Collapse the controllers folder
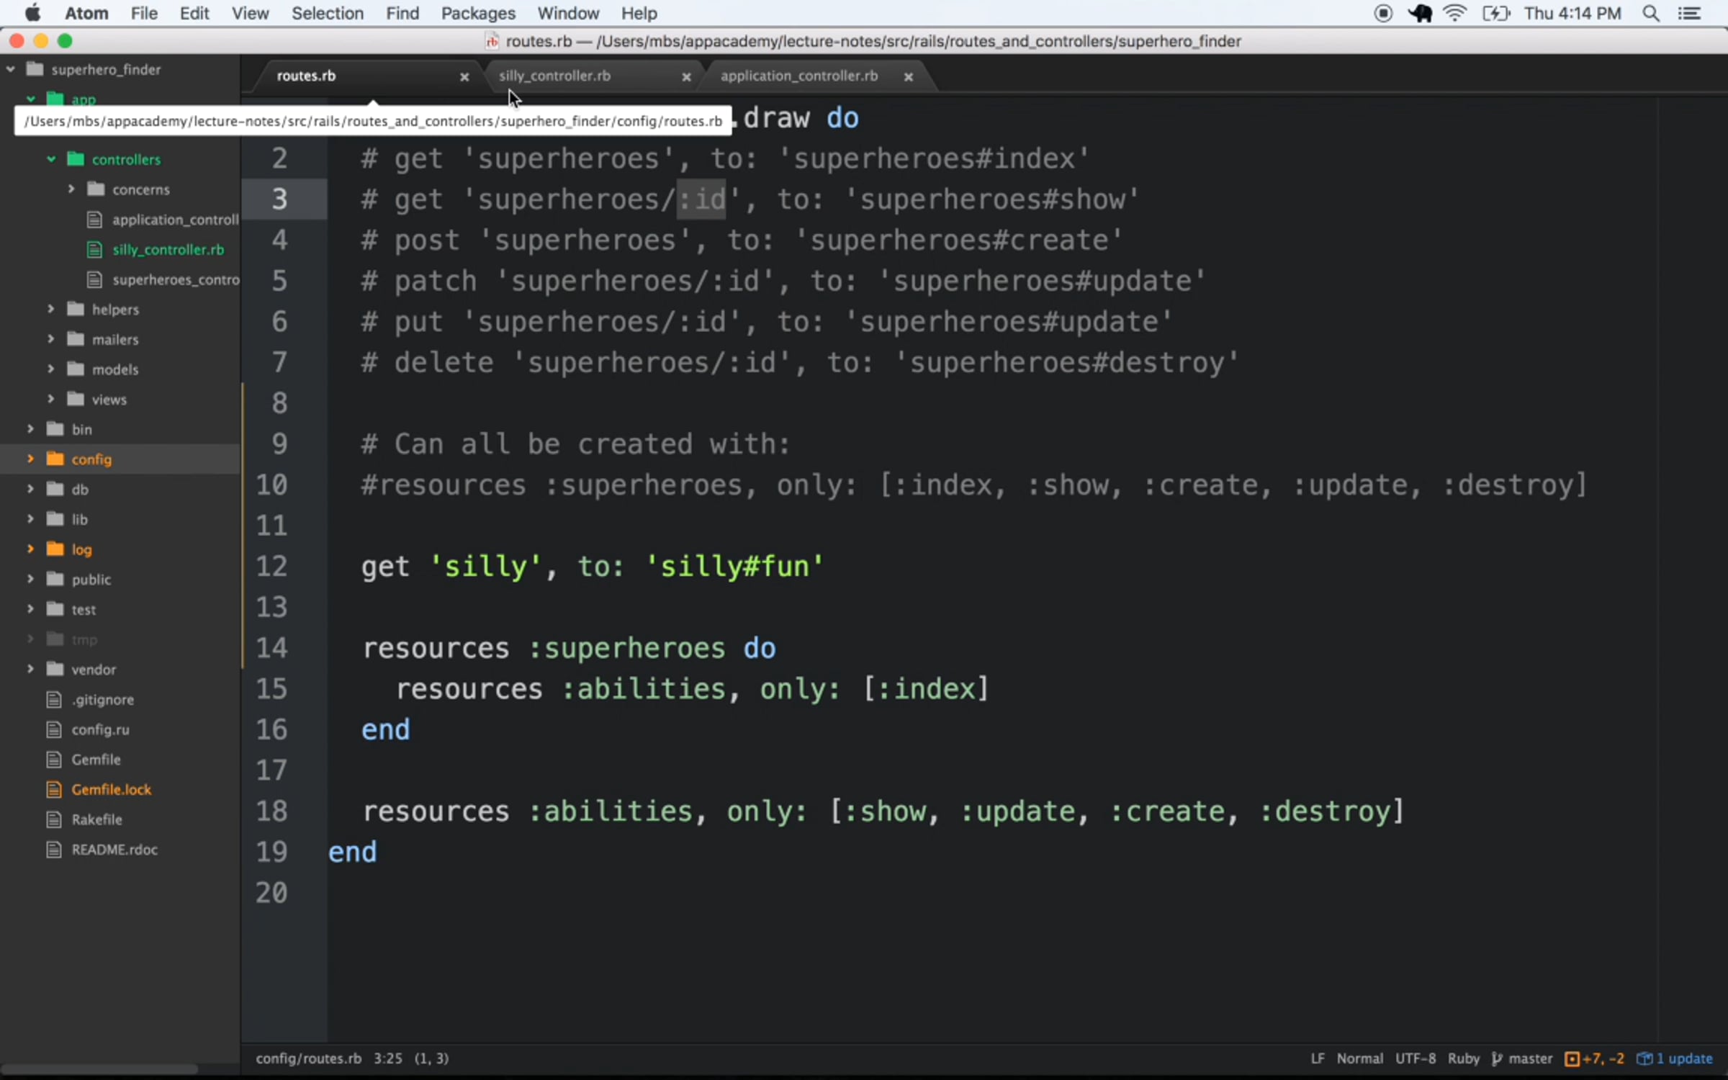This screenshot has width=1728, height=1080. point(51,159)
